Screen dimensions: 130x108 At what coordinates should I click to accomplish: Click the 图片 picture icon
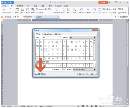point(22,10)
